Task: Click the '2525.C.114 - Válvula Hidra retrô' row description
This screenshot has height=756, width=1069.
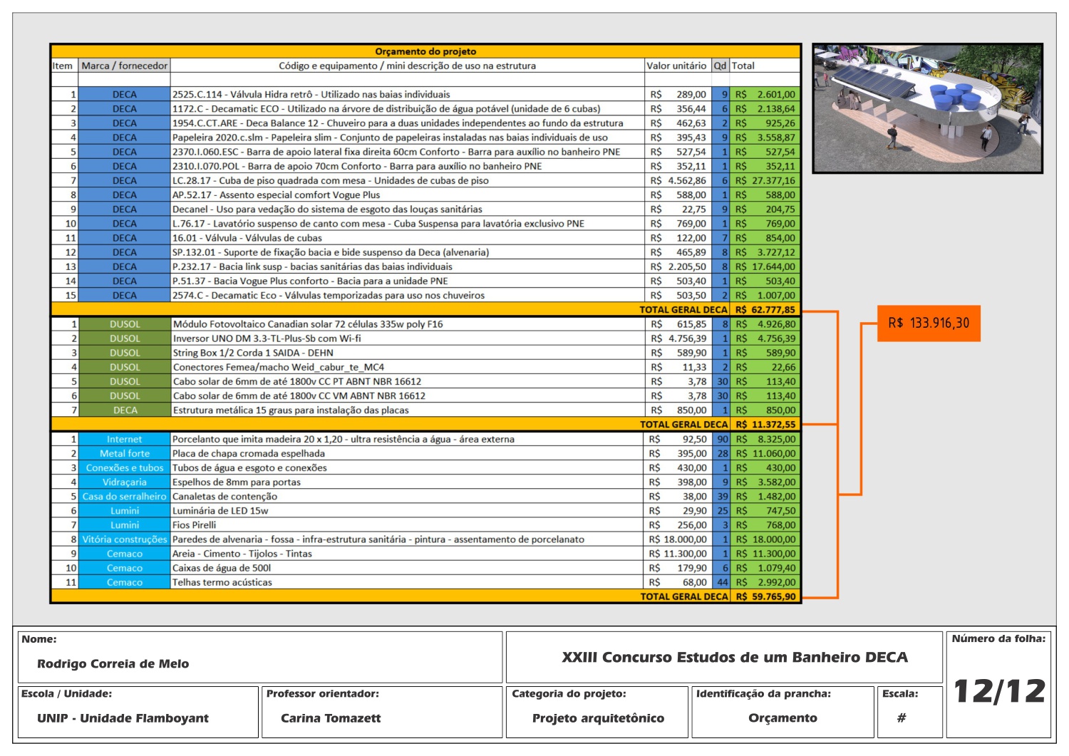Action: (408, 94)
